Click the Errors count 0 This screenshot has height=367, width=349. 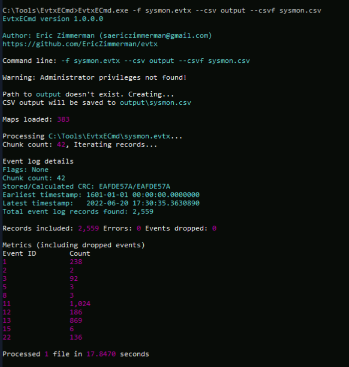(139, 228)
